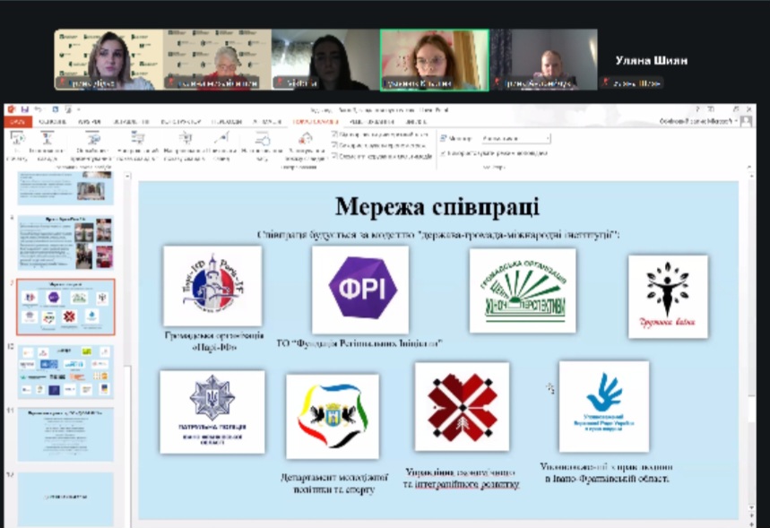The height and width of the screenshot is (528, 770).
Task: Open the Monitor selection dropdown
Action: coord(515,139)
